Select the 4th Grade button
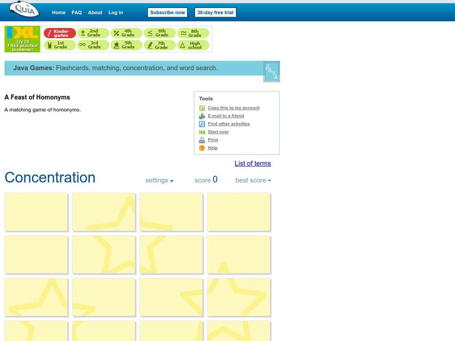The image size is (455, 341). click(126, 33)
